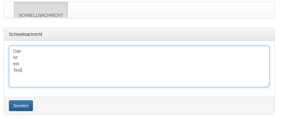Click the gray footer bar beside Senden

(x=153, y=106)
